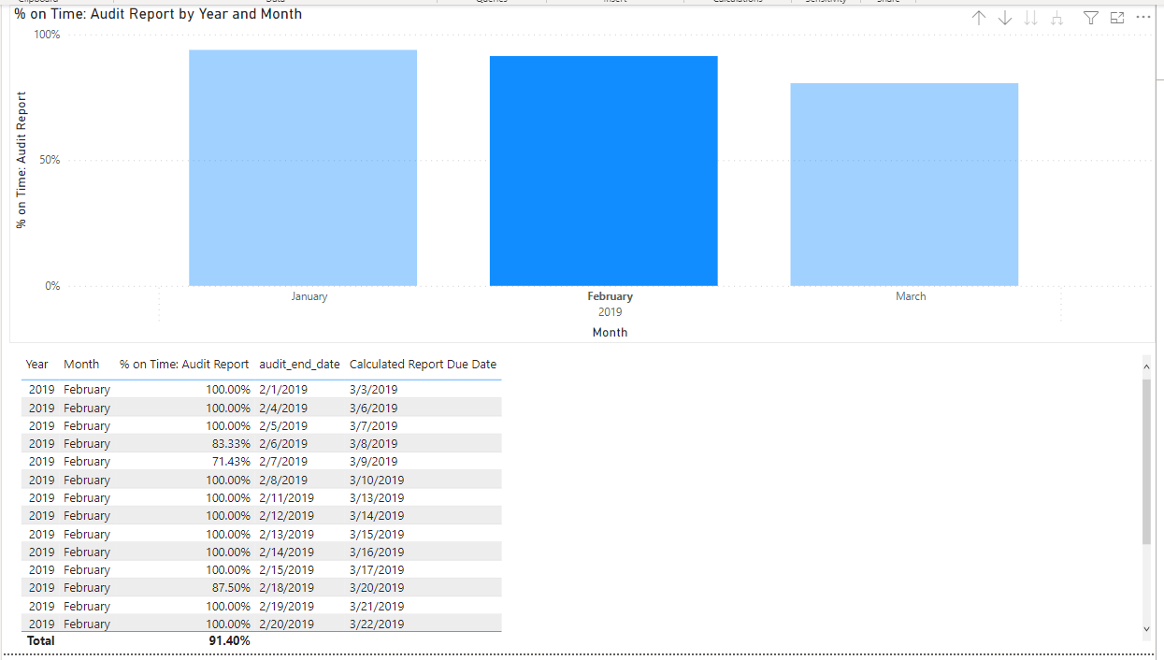
Task: Select due date cell 3/13/2019
Action: pyautogui.click(x=377, y=498)
